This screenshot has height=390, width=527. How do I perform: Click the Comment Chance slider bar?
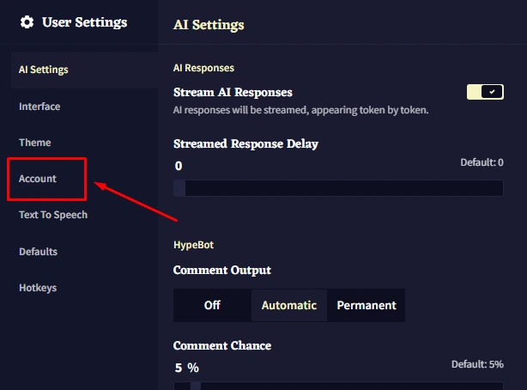338,386
